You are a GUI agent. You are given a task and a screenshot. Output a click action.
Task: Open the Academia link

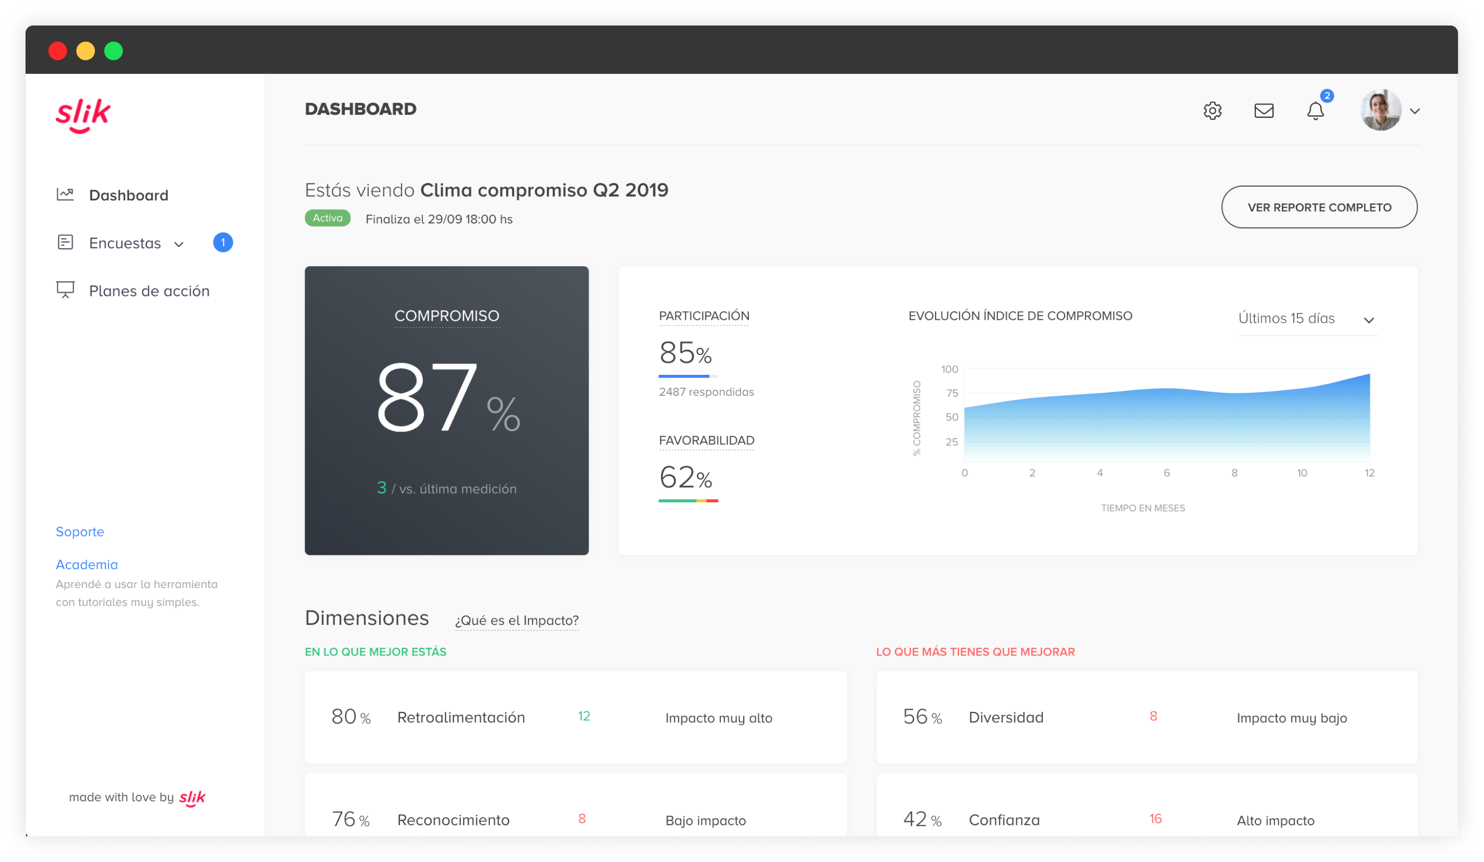pyautogui.click(x=87, y=565)
